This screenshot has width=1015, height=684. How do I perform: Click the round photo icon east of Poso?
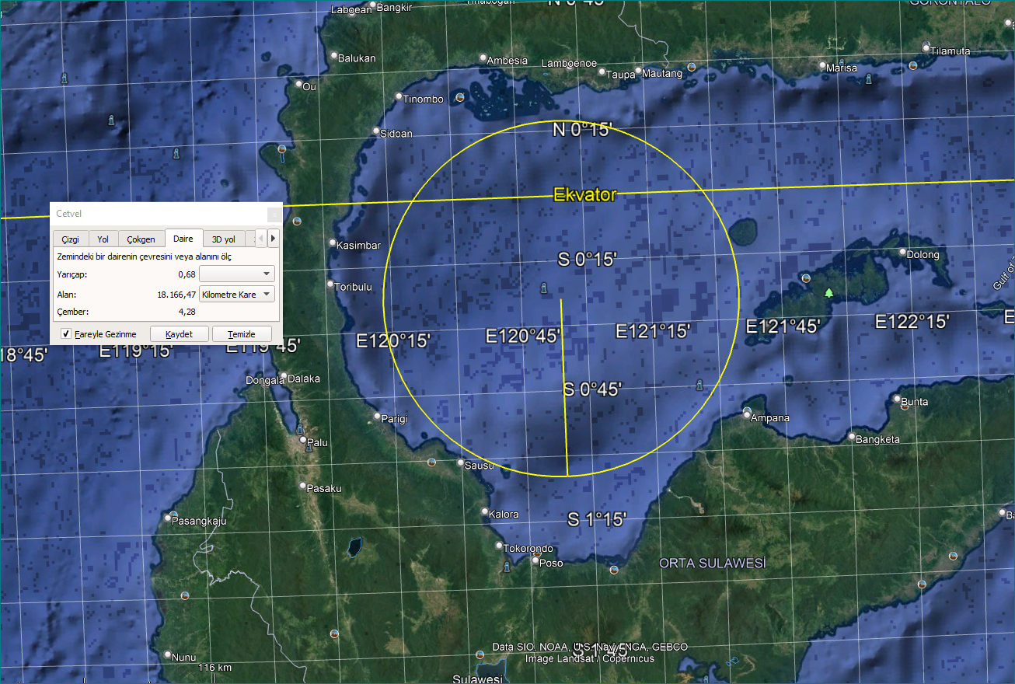coord(614,570)
